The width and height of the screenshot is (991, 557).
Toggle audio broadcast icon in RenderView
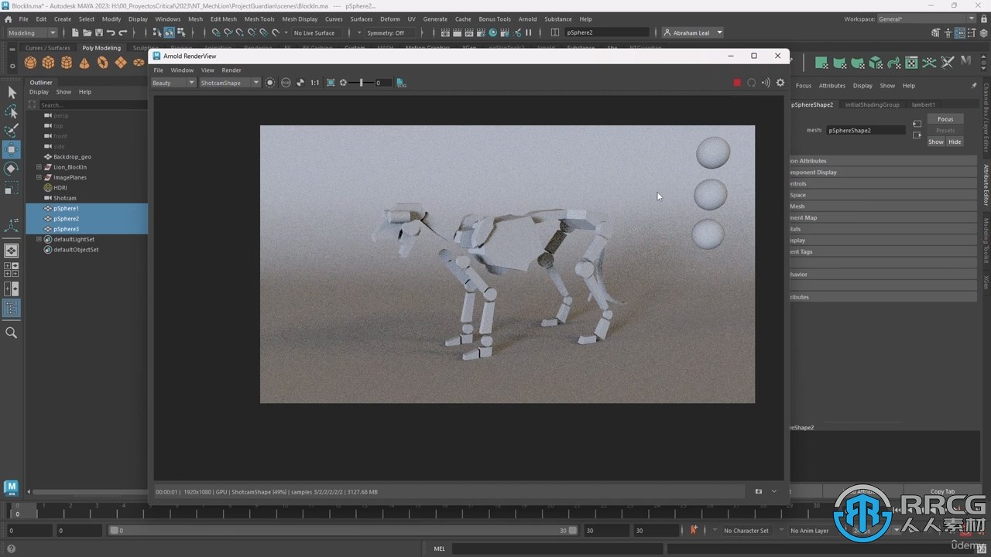[x=766, y=83]
